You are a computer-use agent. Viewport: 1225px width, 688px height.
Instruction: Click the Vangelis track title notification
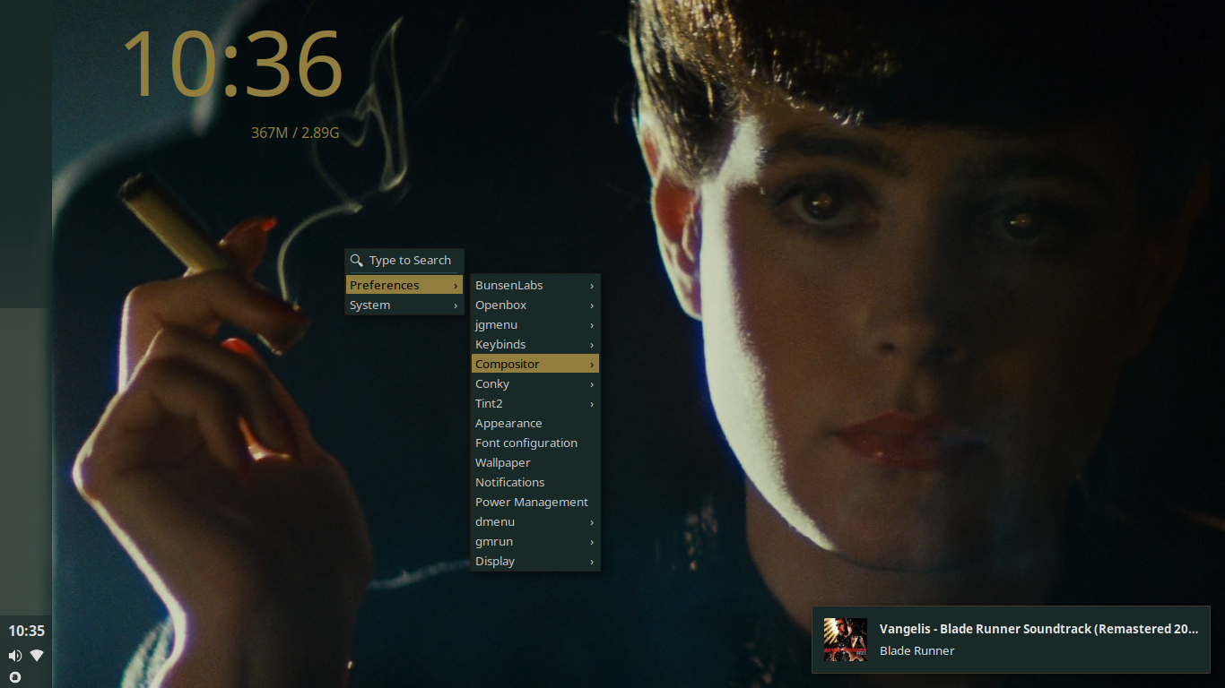tap(1039, 629)
